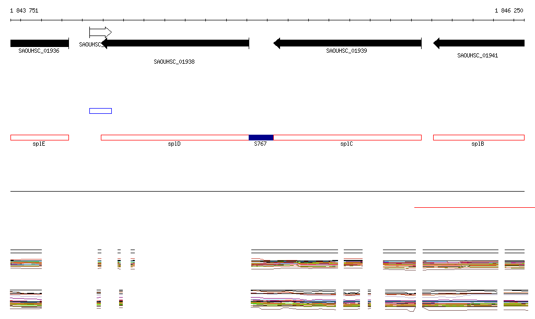Click the splD text label

click(x=174, y=144)
